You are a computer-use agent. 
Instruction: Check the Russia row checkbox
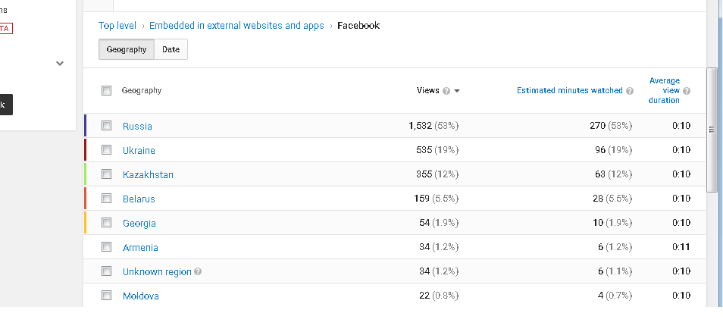pyautogui.click(x=107, y=125)
